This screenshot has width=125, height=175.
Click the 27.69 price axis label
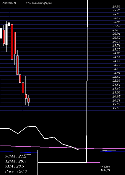(x=116, y=26)
